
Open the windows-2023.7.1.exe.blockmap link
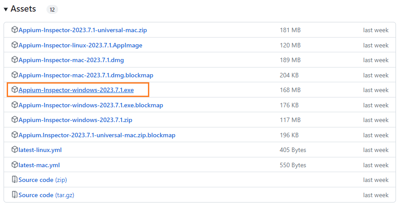pos(91,105)
